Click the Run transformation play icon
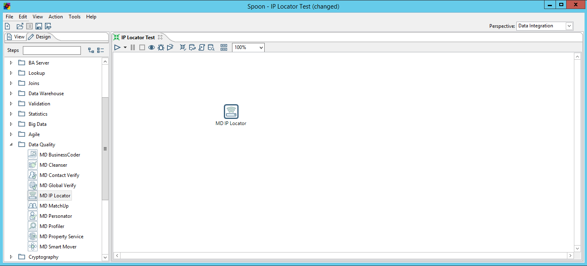 [x=117, y=47]
